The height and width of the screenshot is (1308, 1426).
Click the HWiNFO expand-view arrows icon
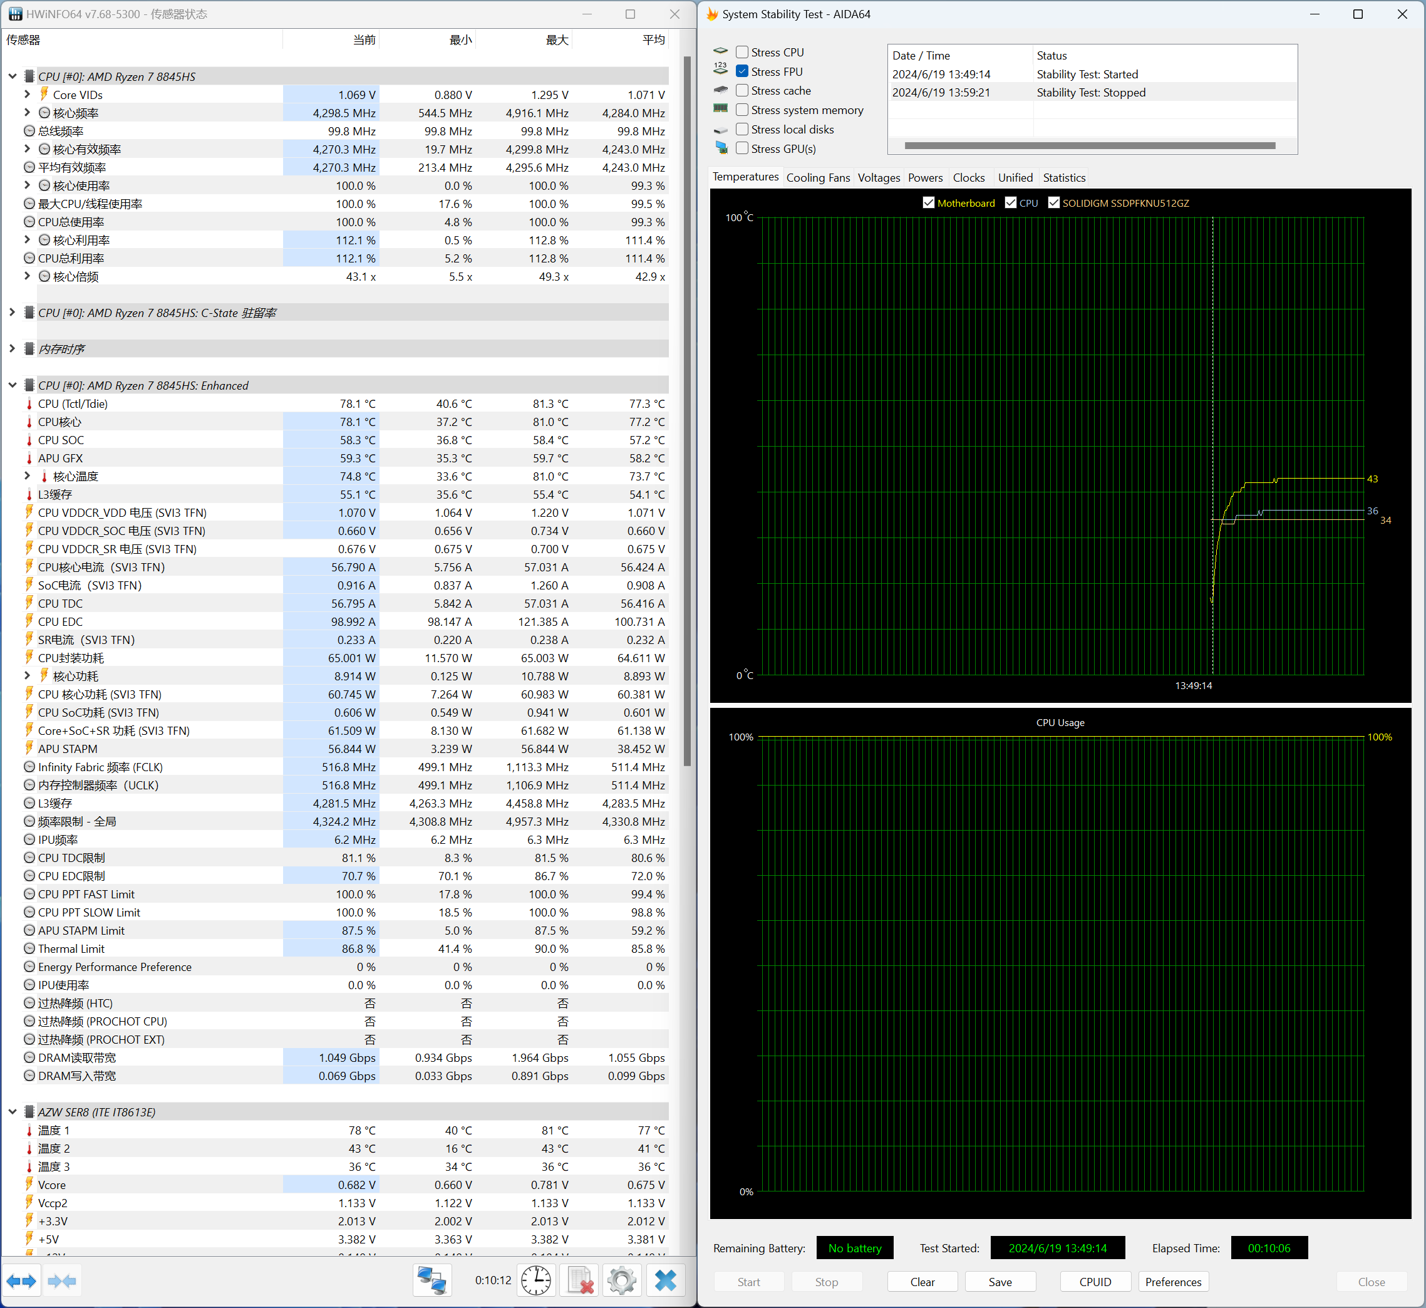click(21, 1281)
